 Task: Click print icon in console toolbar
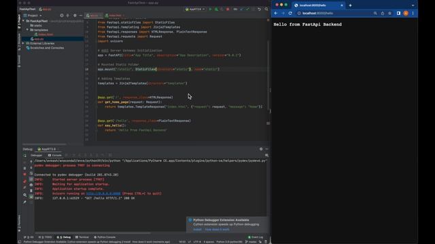[31, 185]
